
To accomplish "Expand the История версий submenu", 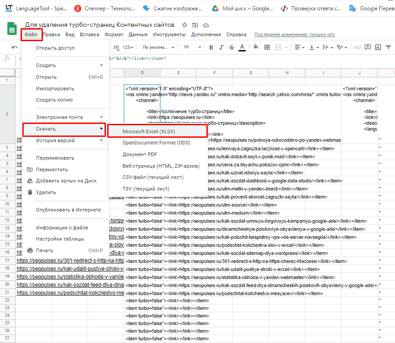I will [66, 140].
